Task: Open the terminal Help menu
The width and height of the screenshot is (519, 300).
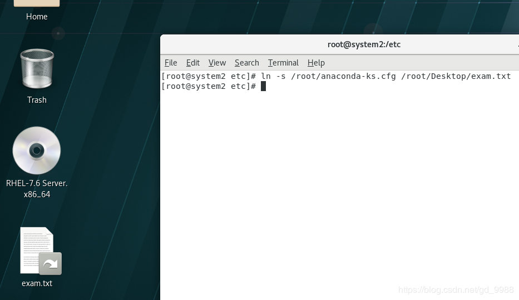Action: coord(316,63)
